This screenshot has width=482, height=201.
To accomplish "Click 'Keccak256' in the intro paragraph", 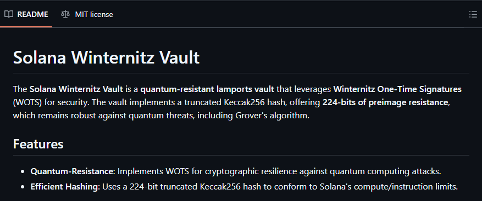I will tap(248, 102).
